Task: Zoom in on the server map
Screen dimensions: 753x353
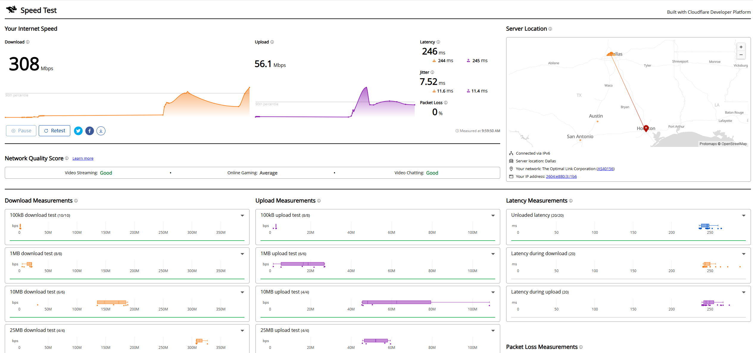Action: coord(741,47)
